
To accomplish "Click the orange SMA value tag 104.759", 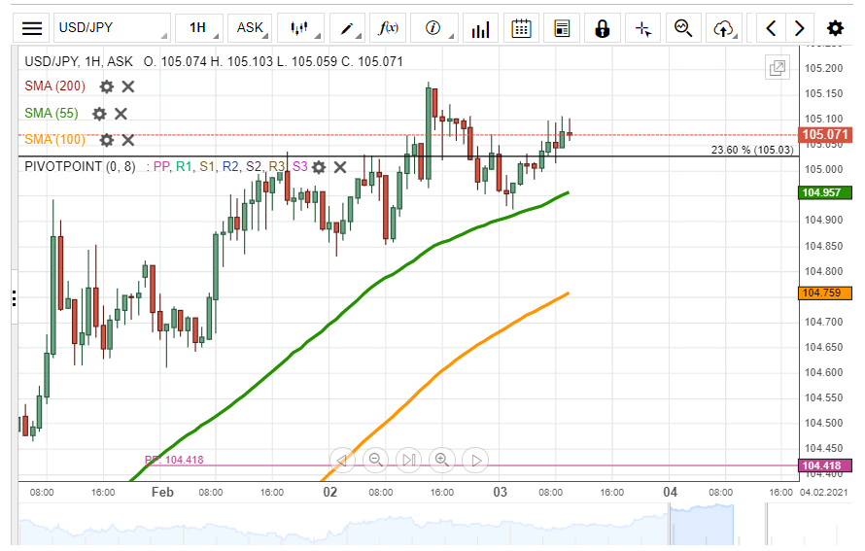I will 825,293.
